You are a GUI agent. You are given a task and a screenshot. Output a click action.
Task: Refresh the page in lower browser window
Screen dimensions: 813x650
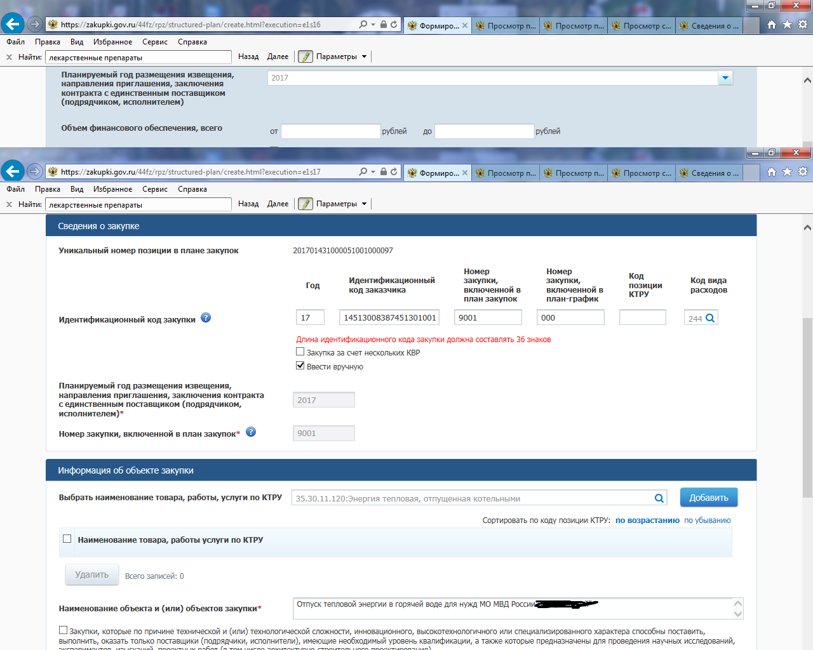coord(394,171)
